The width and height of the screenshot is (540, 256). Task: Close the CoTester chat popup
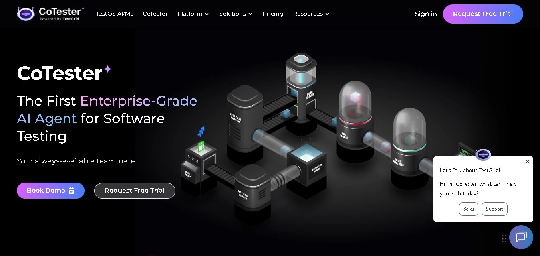tap(528, 161)
